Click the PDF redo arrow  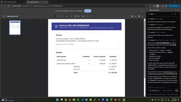pos(90,16)
